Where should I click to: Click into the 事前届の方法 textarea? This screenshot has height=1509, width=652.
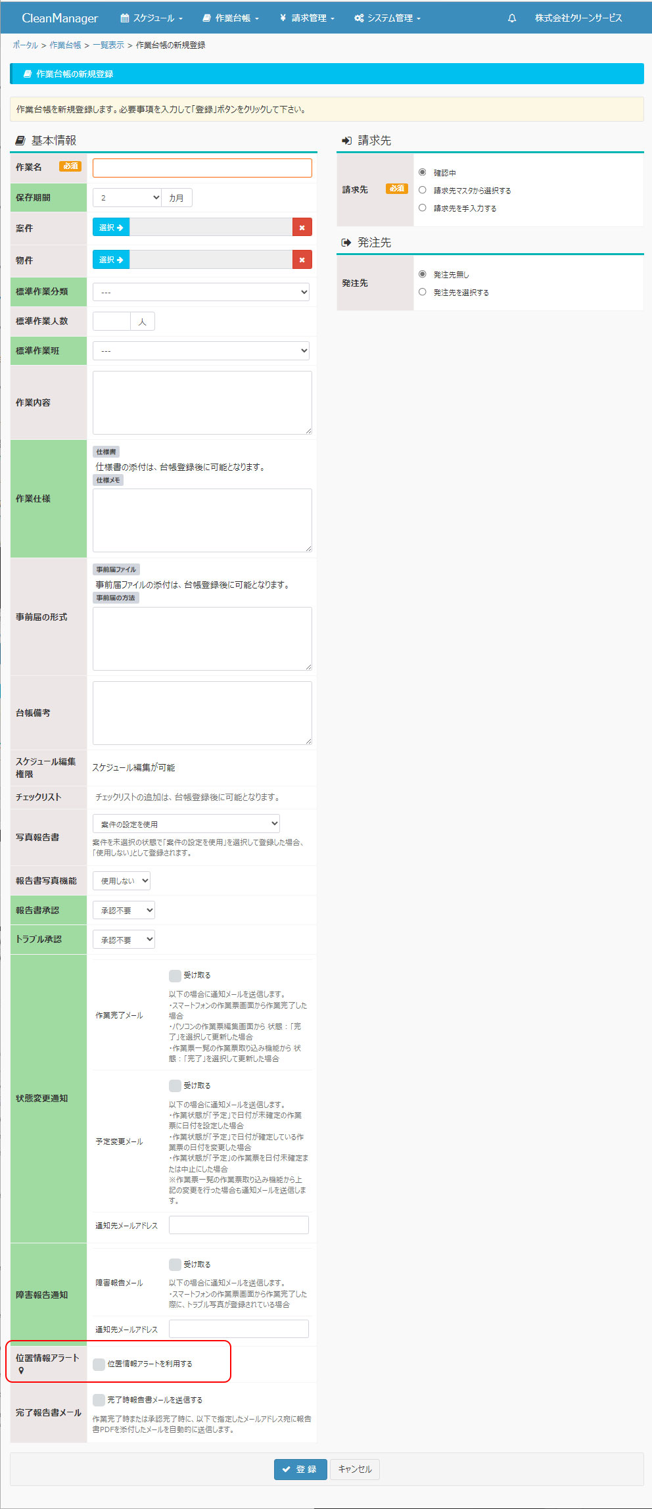[x=202, y=638]
